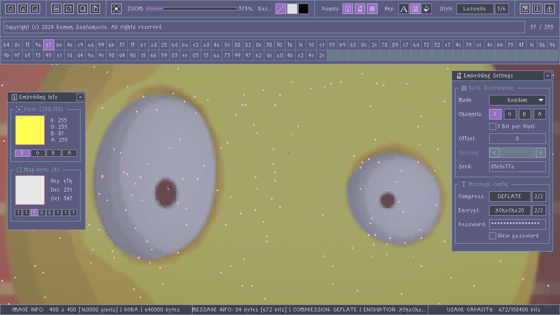The image size is (560, 315).
Task: Click the Password field
Action: click(517, 224)
